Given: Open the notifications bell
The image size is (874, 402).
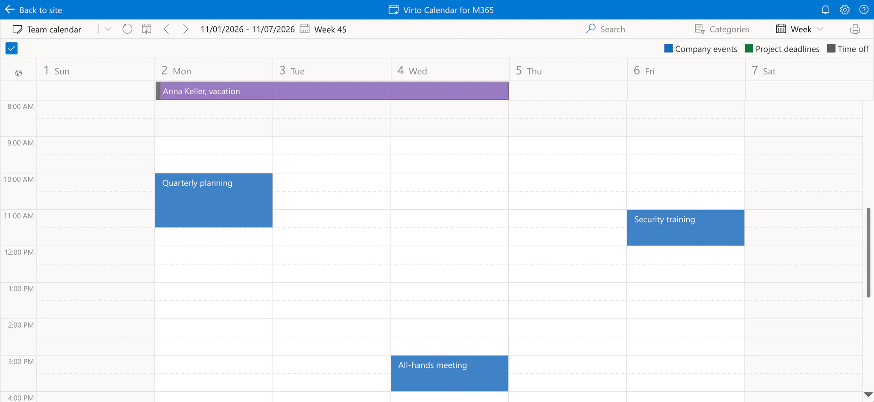Looking at the screenshot, I should [x=825, y=9].
